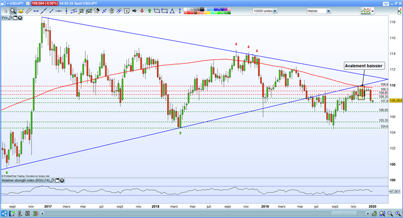The image size is (403, 218).
Task: Insert a red down arrow
Action: click(x=142, y=11)
